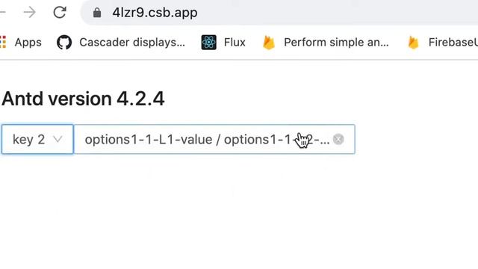This screenshot has width=478, height=269.
Task: Open the FirebaseU bookmark label
Action: tap(453, 43)
